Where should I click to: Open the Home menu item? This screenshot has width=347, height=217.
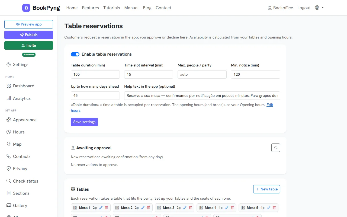[x=72, y=8]
